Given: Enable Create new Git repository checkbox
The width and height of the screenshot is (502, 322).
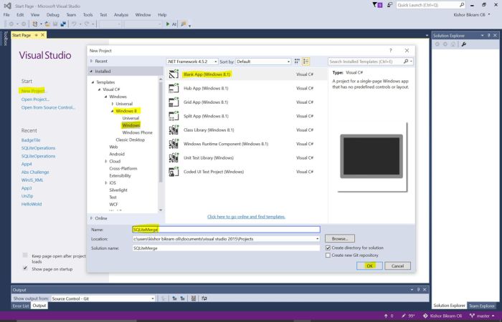Looking at the screenshot, I should pos(328,255).
